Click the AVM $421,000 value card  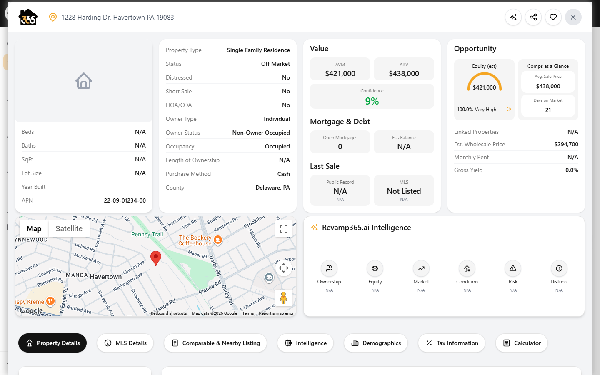tap(340, 69)
